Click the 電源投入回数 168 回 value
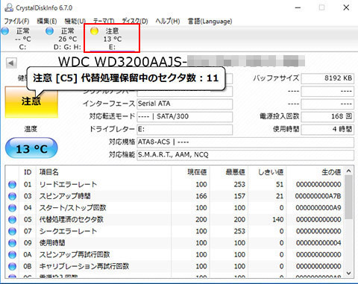 click(x=327, y=116)
